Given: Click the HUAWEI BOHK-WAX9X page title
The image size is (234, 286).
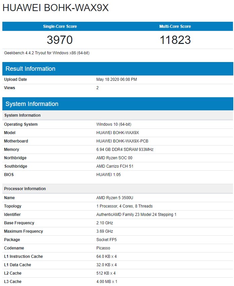Looking at the screenshot, I should click(55, 8).
